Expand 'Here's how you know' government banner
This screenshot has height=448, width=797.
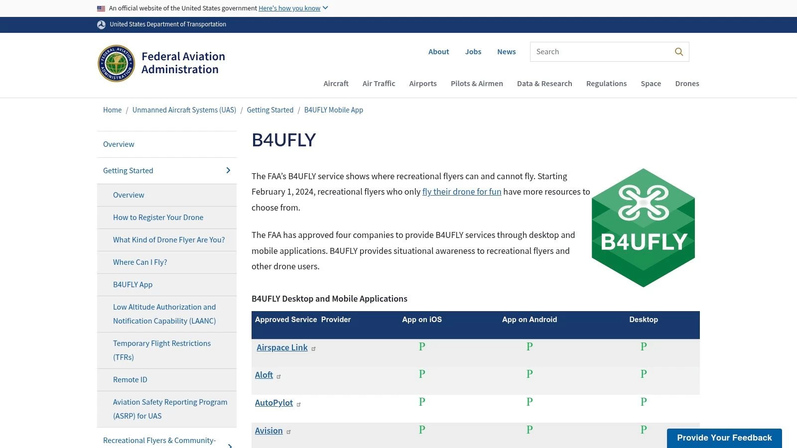pos(293,8)
